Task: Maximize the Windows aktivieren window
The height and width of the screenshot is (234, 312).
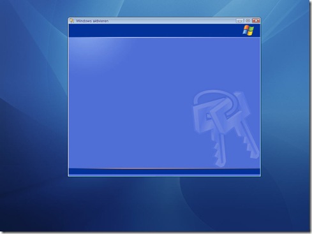Action: coord(248,20)
